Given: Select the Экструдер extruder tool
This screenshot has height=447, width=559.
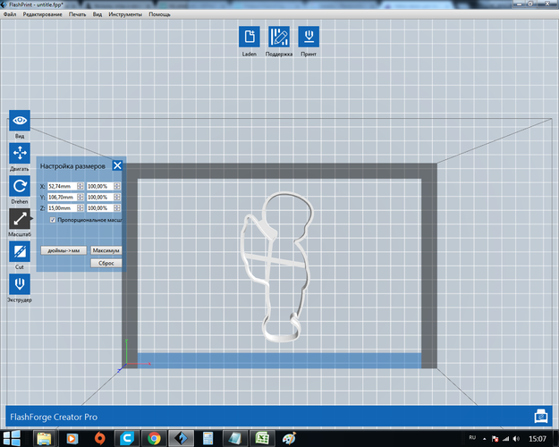Looking at the screenshot, I should click(20, 284).
